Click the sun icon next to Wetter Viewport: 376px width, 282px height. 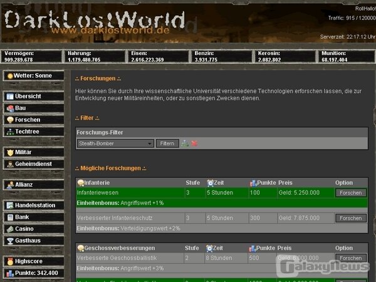(x=10, y=76)
